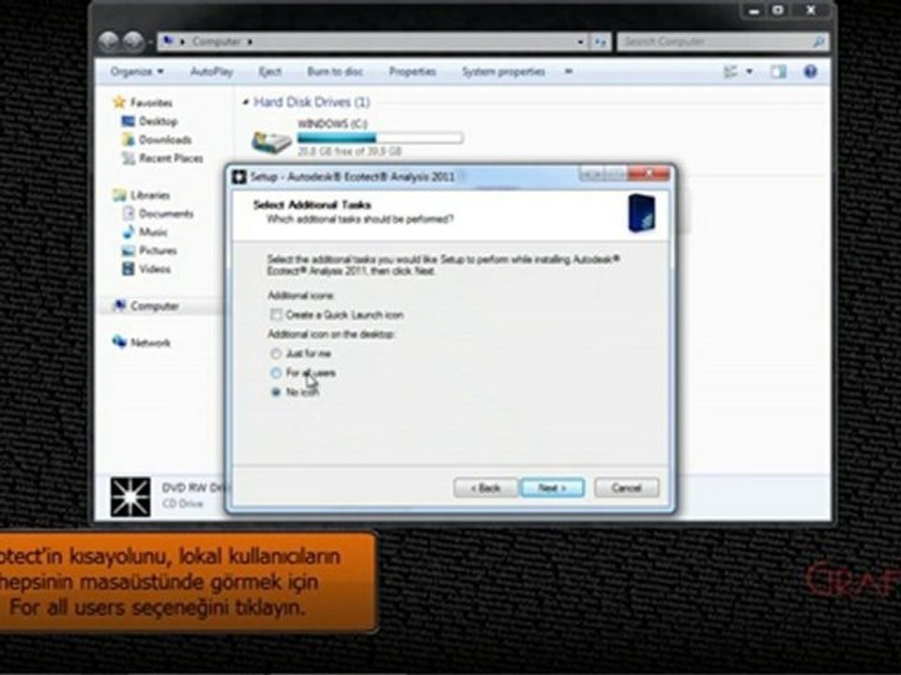Click the Pictures icon in sidebar
The image size is (901, 675).
129,250
